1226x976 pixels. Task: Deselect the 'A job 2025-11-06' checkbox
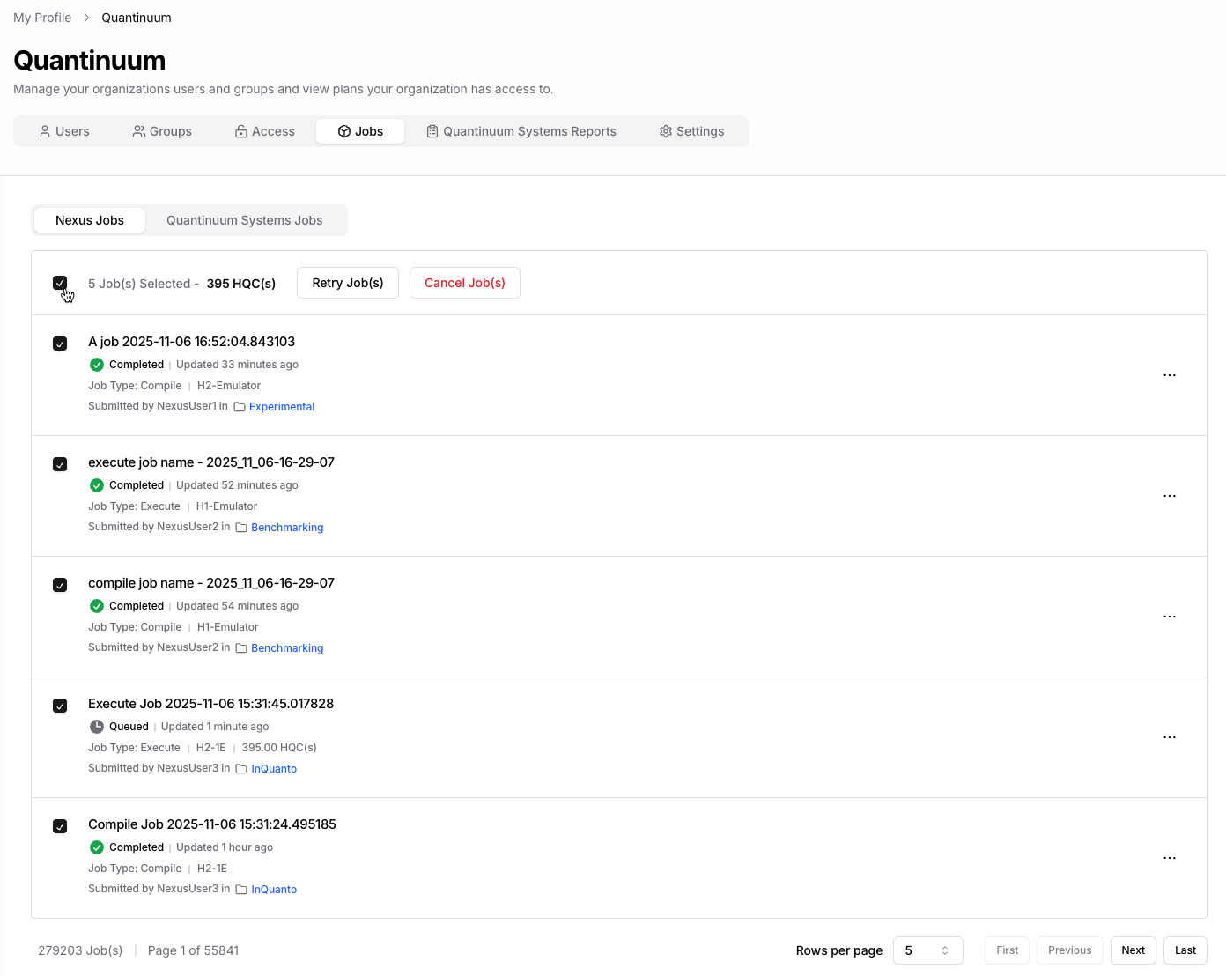click(x=60, y=344)
